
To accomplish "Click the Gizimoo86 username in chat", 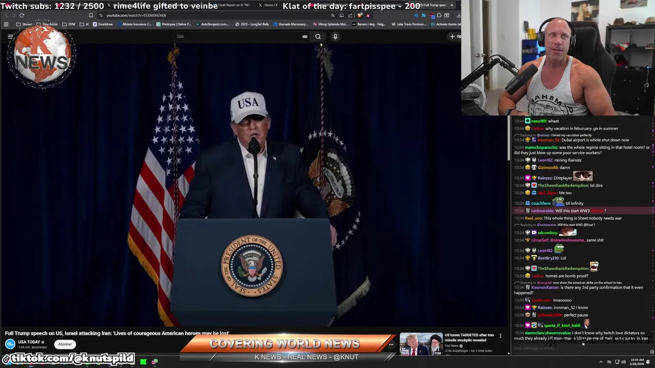I will click(x=547, y=168).
